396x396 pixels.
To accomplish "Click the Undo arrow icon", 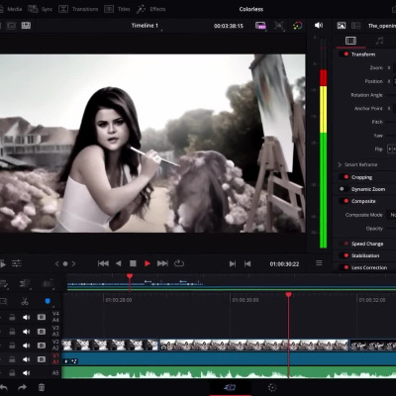I will click(x=3, y=387).
